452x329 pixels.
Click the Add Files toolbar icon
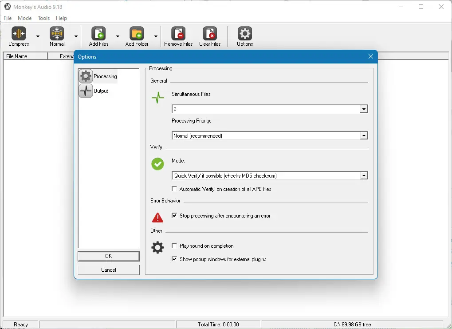point(98,33)
